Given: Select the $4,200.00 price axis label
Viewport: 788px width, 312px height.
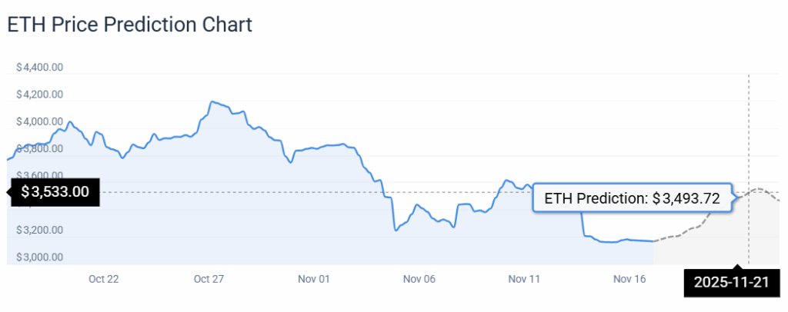Looking at the screenshot, I should pyautogui.click(x=39, y=95).
